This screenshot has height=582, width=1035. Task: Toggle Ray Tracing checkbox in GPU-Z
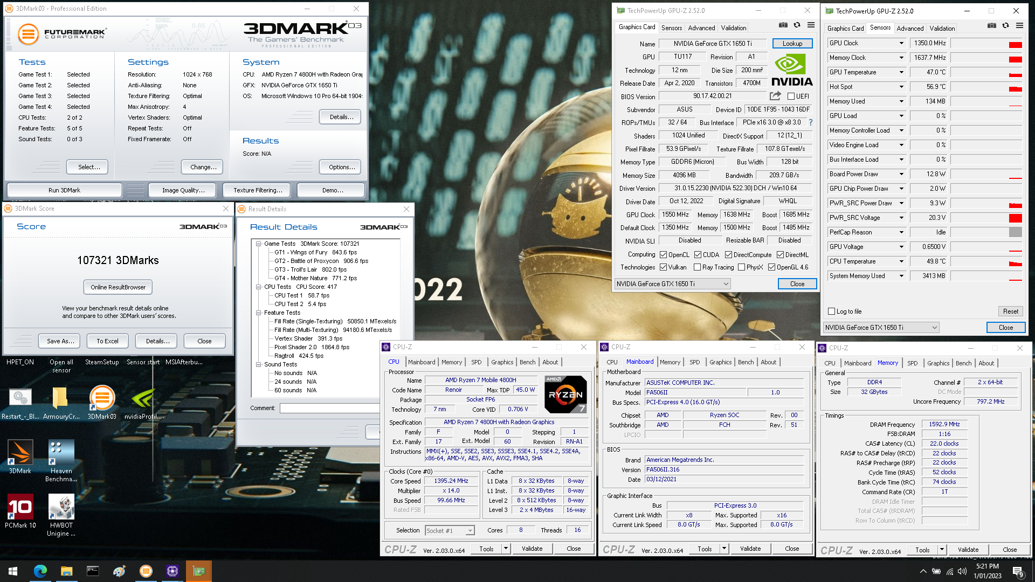[x=697, y=267]
